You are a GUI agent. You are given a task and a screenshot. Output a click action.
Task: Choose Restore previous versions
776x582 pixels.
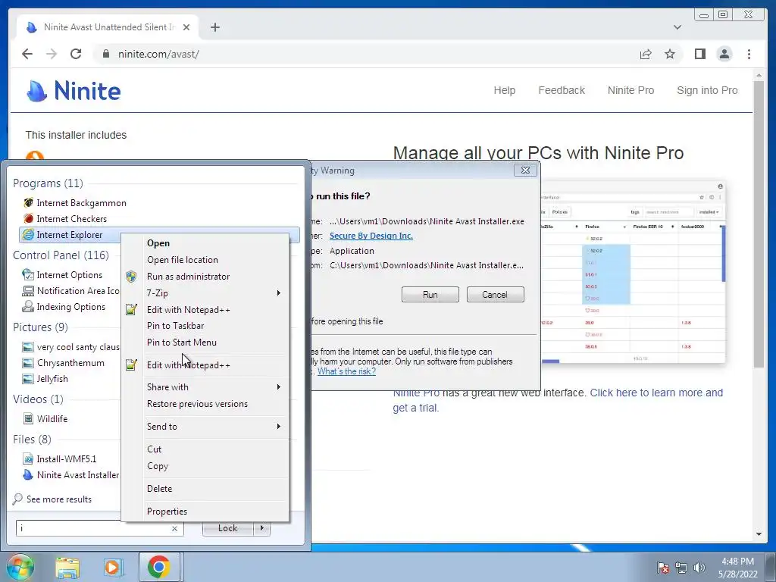205,404
